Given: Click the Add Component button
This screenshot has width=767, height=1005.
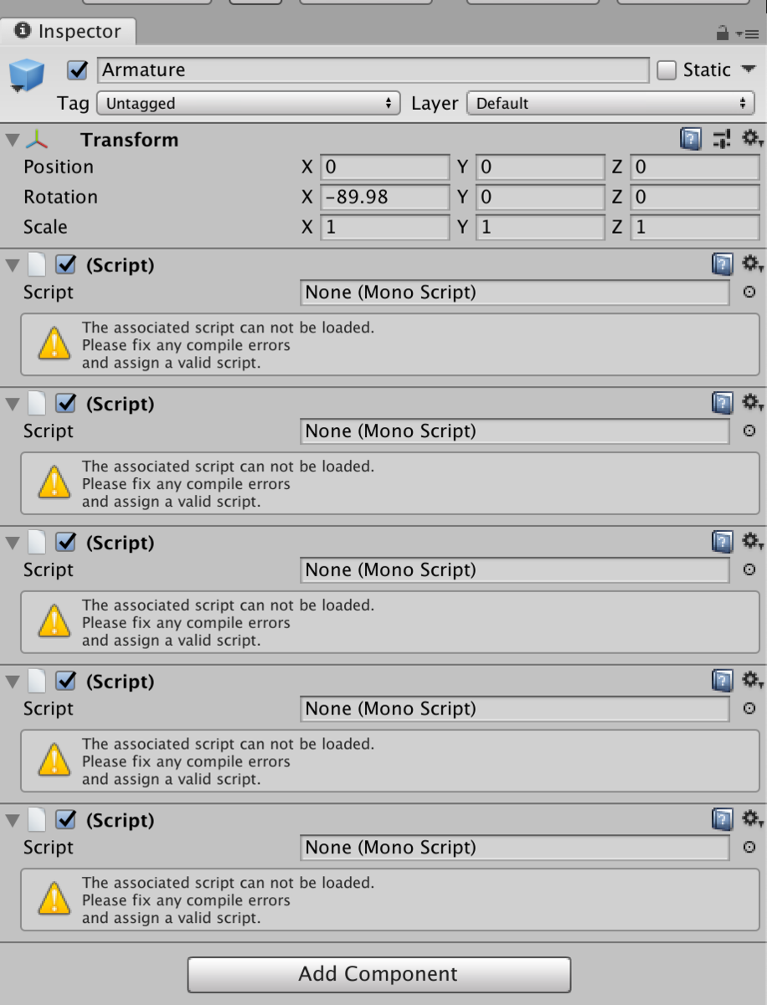Looking at the screenshot, I should [x=378, y=975].
